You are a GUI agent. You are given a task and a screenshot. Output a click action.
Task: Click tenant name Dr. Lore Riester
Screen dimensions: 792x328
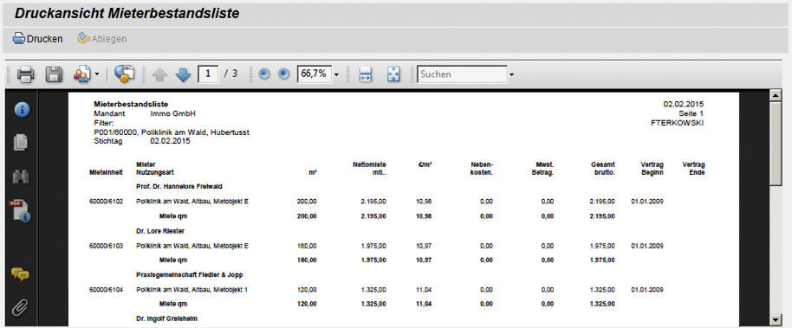pos(160,230)
